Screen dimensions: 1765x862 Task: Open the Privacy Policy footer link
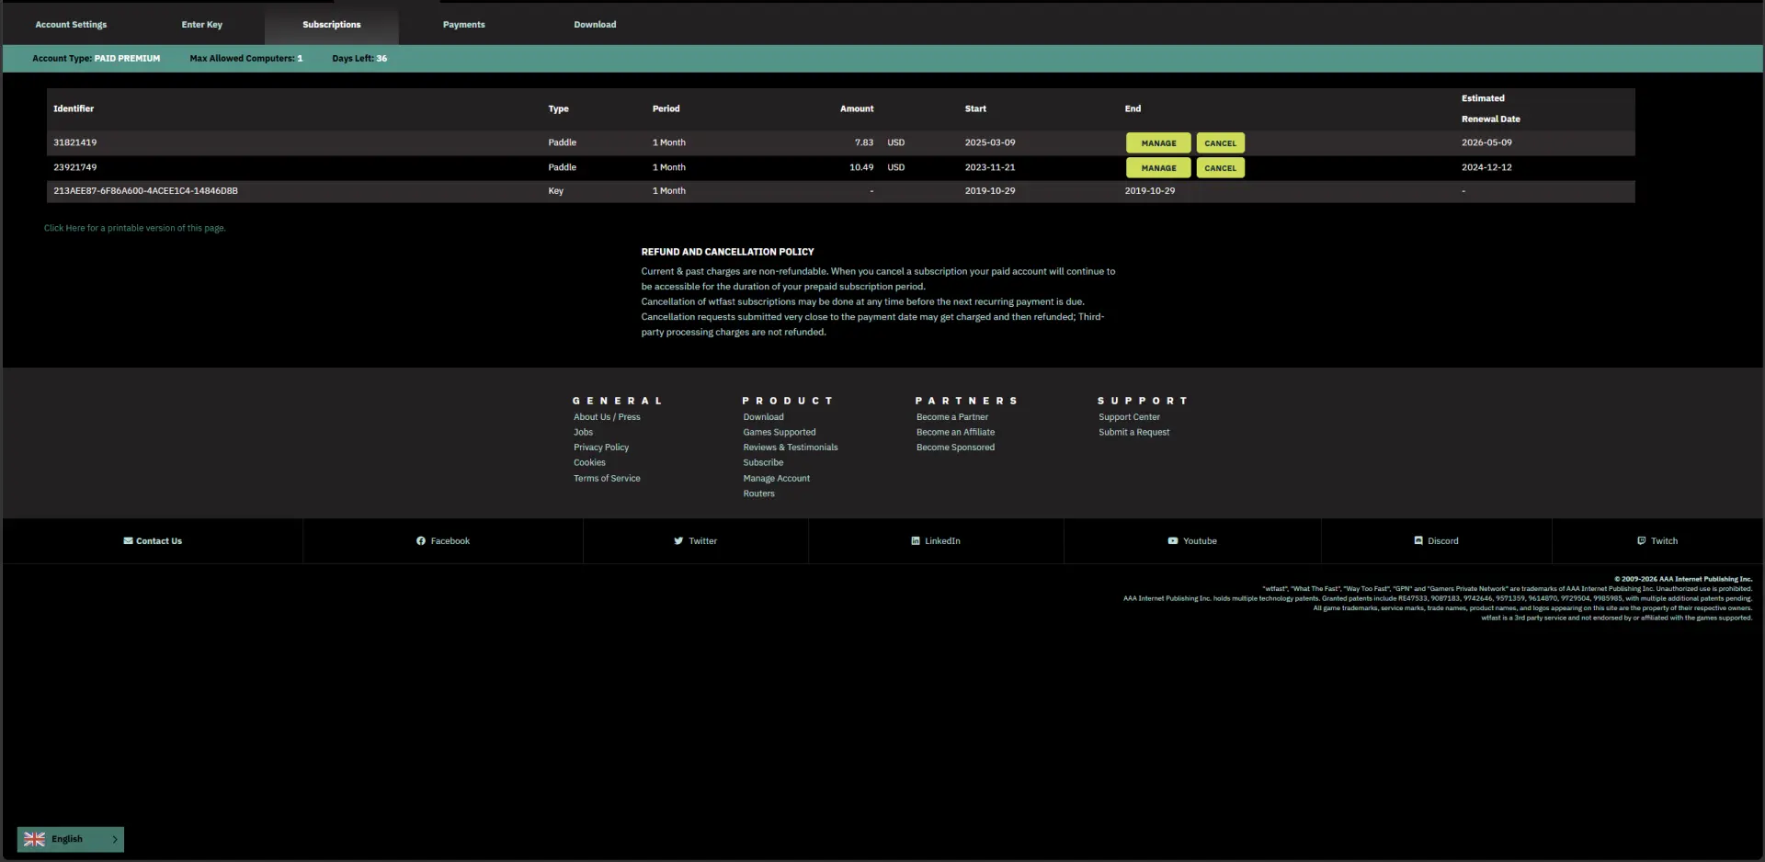pos(601,448)
